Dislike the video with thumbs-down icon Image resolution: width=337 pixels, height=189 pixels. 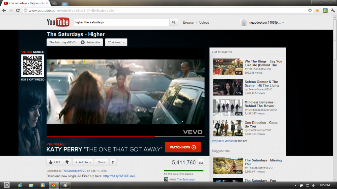click(x=67, y=162)
